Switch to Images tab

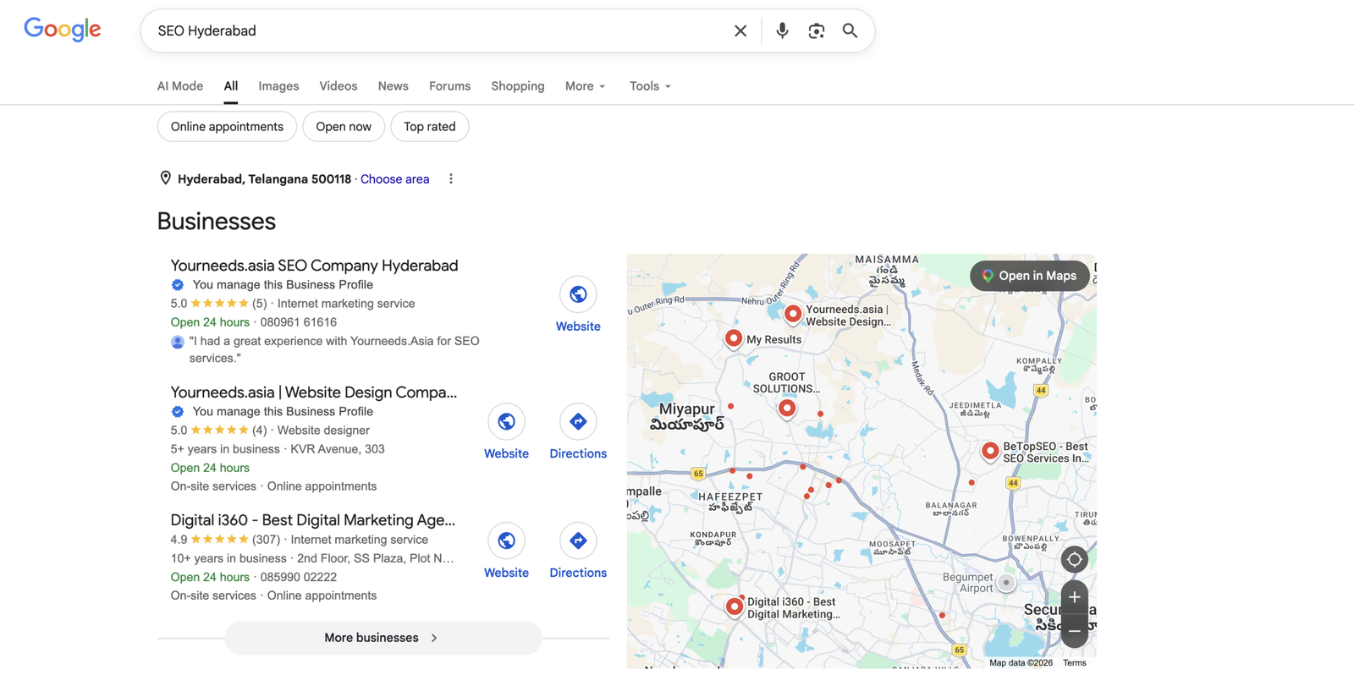pyautogui.click(x=278, y=86)
